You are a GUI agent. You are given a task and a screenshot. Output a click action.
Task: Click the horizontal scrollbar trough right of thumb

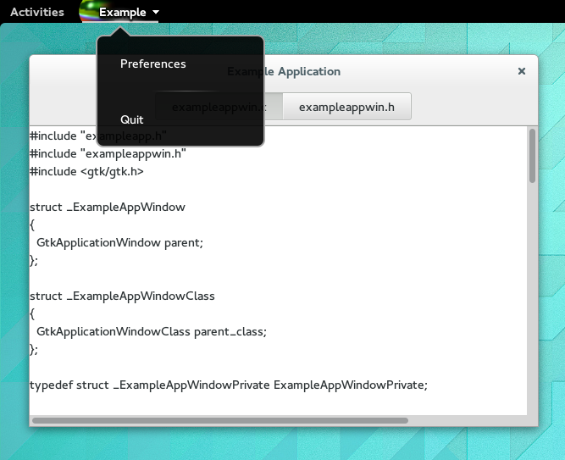[466, 419]
